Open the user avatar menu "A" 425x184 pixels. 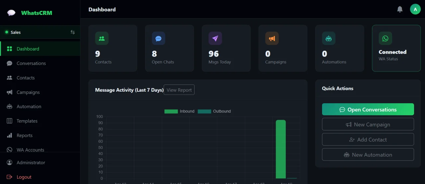point(415,9)
